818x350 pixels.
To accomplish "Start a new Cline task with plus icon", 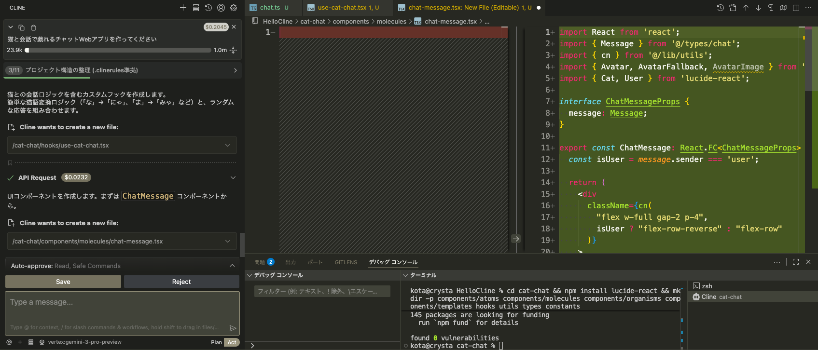I will (x=183, y=8).
